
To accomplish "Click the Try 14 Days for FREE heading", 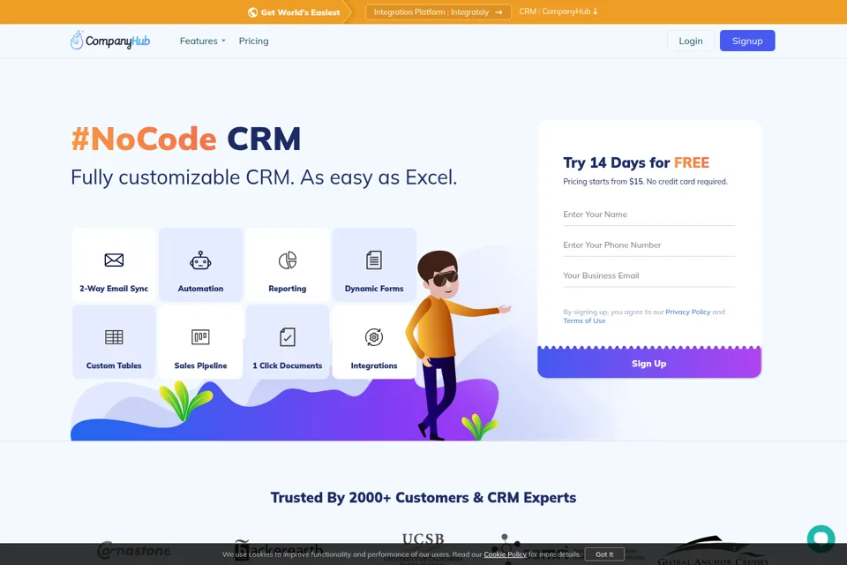I will pyautogui.click(x=636, y=162).
